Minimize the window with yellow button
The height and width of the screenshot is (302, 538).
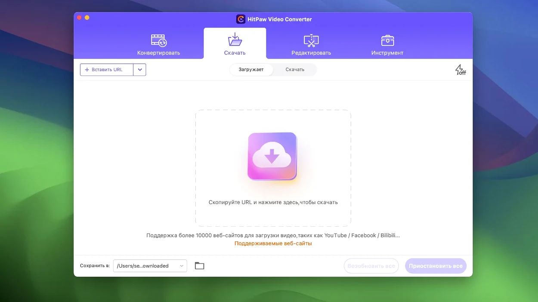pos(87,18)
